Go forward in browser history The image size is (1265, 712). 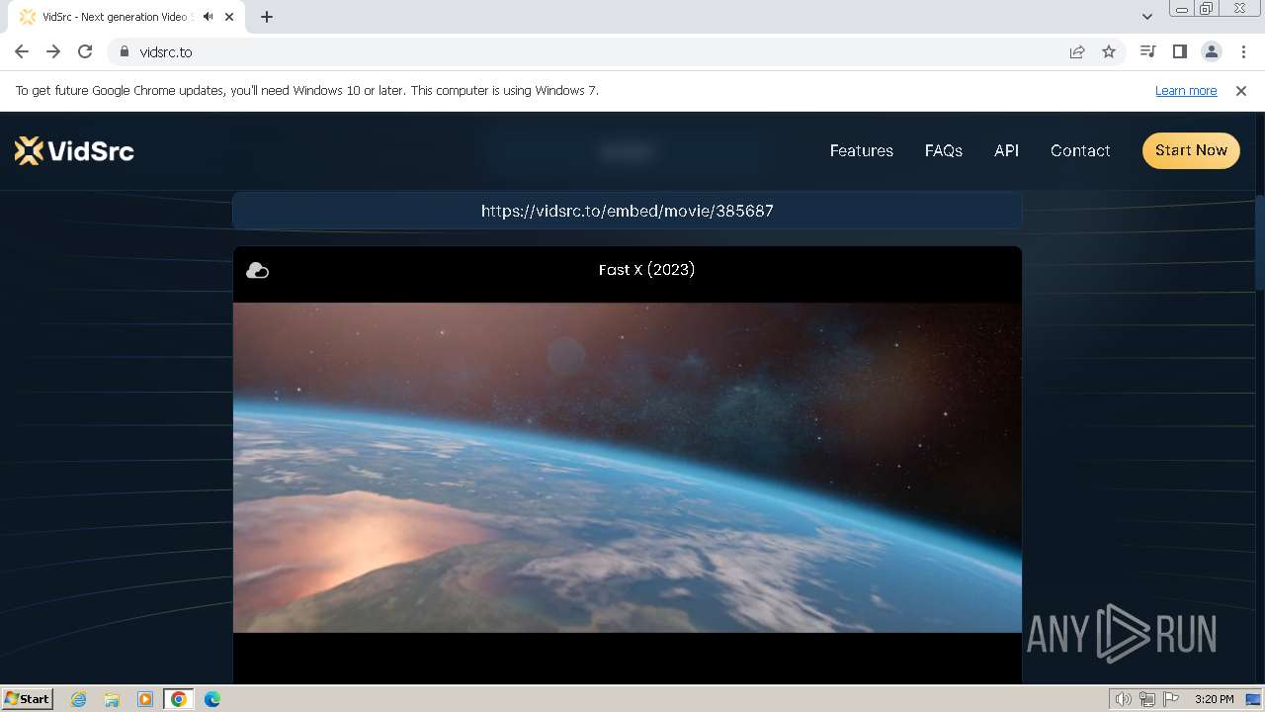coord(53,51)
